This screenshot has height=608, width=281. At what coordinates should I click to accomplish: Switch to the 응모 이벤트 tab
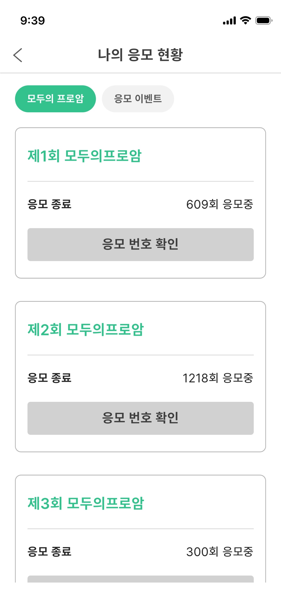pos(138,99)
